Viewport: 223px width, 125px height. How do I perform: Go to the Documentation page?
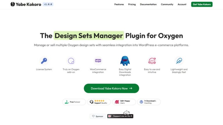[148, 4]
